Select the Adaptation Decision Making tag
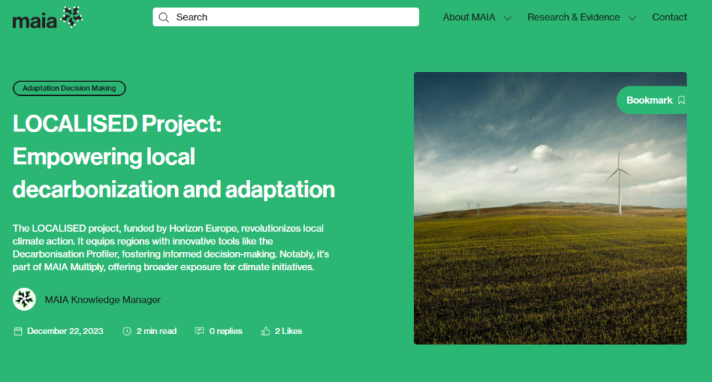The width and height of the screenshot is (712, 382). (x=69, y=89)
